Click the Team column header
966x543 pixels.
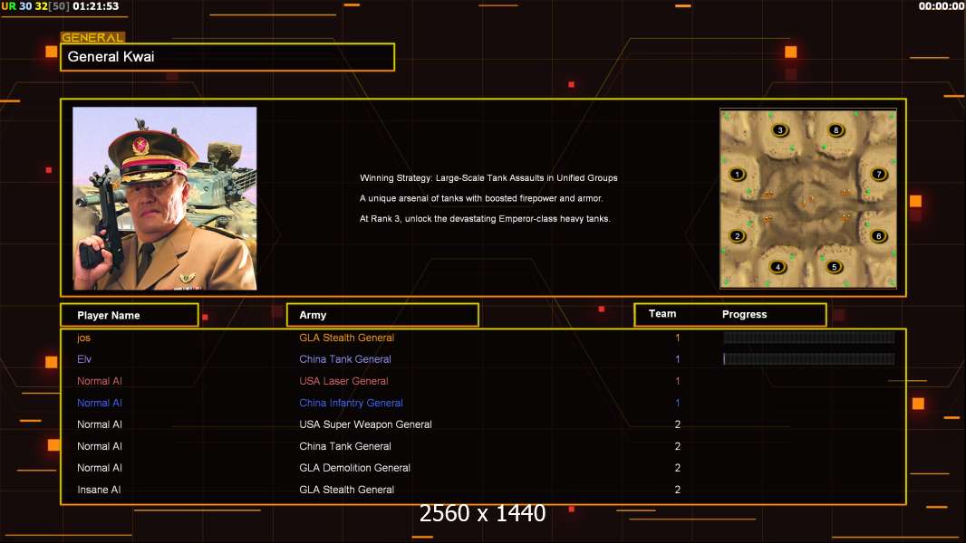(662, 314)
